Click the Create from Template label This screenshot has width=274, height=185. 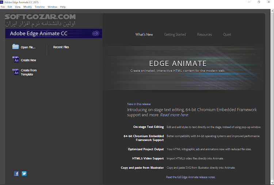(x=28, y=72)
